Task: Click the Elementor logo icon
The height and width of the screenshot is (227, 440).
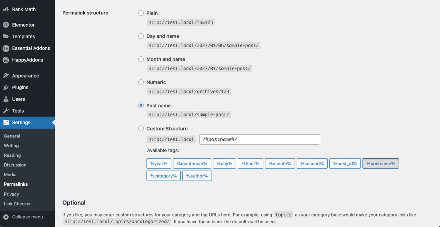Action: (x=6, y=25)
